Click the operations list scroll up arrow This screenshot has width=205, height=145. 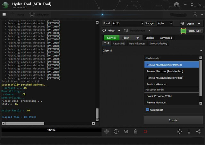click(x=201, y=58)
